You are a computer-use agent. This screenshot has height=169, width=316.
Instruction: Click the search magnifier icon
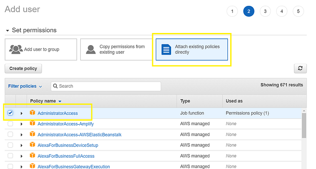pos(55,86)
